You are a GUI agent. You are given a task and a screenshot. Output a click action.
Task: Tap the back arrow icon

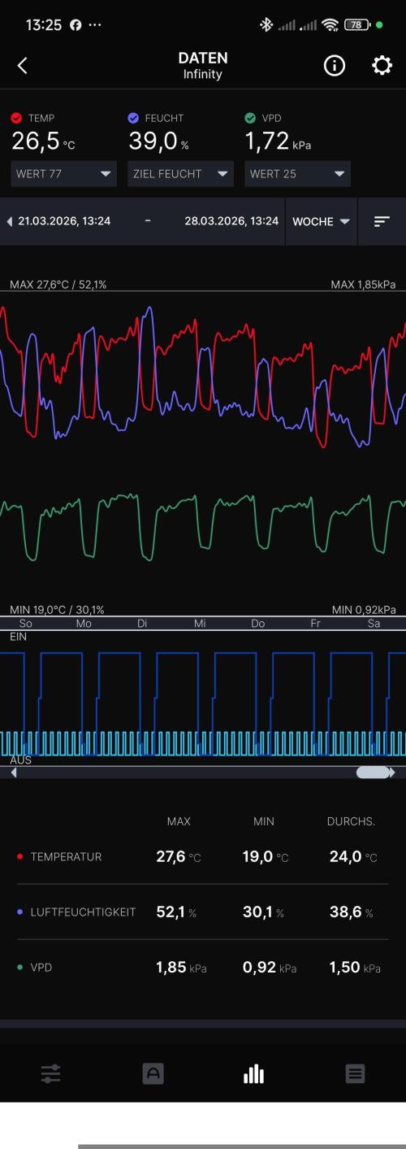[22, 67]
